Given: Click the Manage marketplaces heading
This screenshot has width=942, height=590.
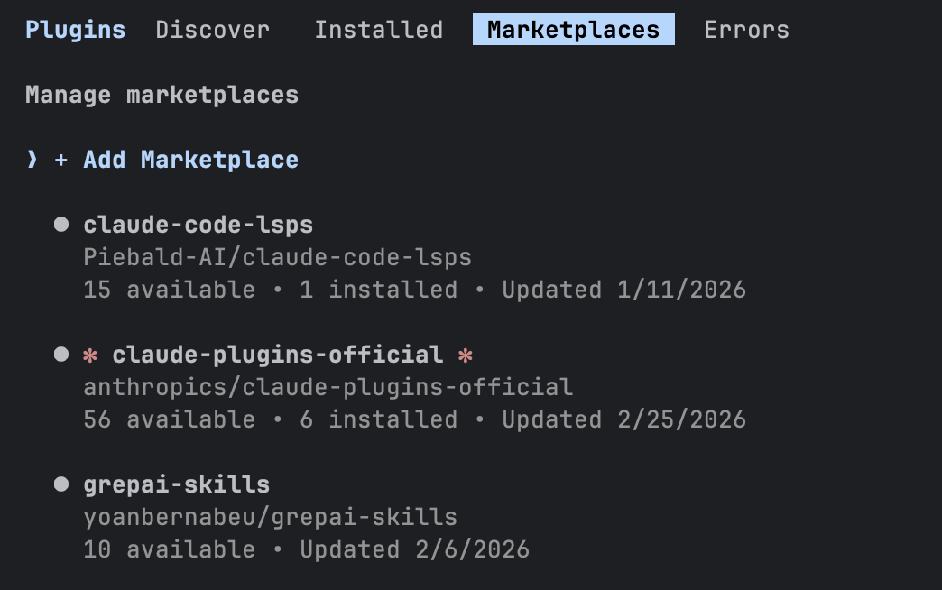Looking at the screenshot, I should [162, 95].
